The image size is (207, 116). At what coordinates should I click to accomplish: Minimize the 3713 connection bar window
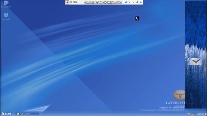click(x=134, y=2)
